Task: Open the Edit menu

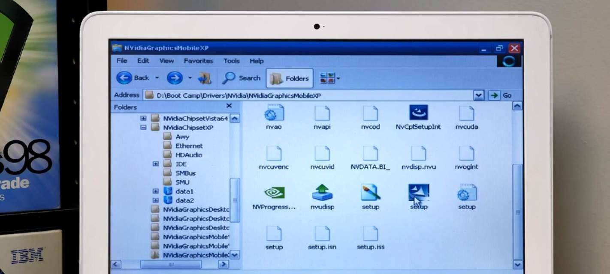Action: click(x=143, y=61)
